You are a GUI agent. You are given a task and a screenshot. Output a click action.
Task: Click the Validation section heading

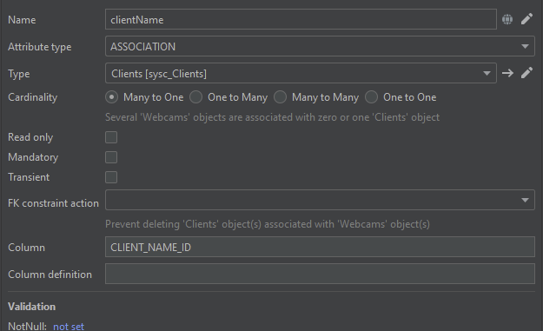tap(31, 307)
